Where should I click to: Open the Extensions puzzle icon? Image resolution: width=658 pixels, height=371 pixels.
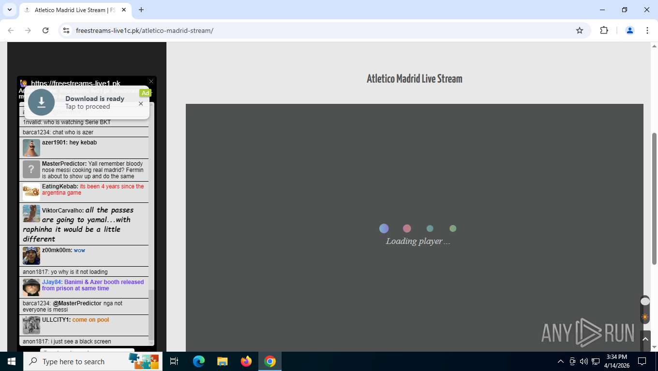[x=604, y=30]
